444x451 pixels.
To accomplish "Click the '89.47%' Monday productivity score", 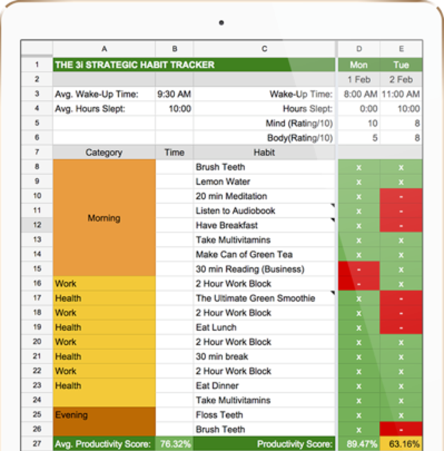I will pyautogui.click(x=359, y=444).
